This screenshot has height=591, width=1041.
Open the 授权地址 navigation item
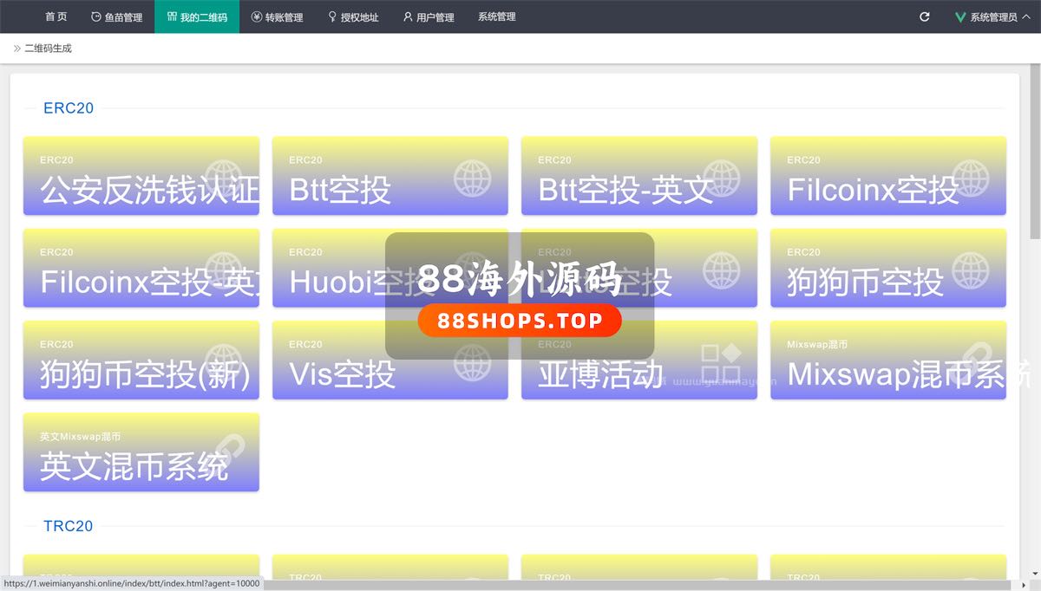(353, 16)
